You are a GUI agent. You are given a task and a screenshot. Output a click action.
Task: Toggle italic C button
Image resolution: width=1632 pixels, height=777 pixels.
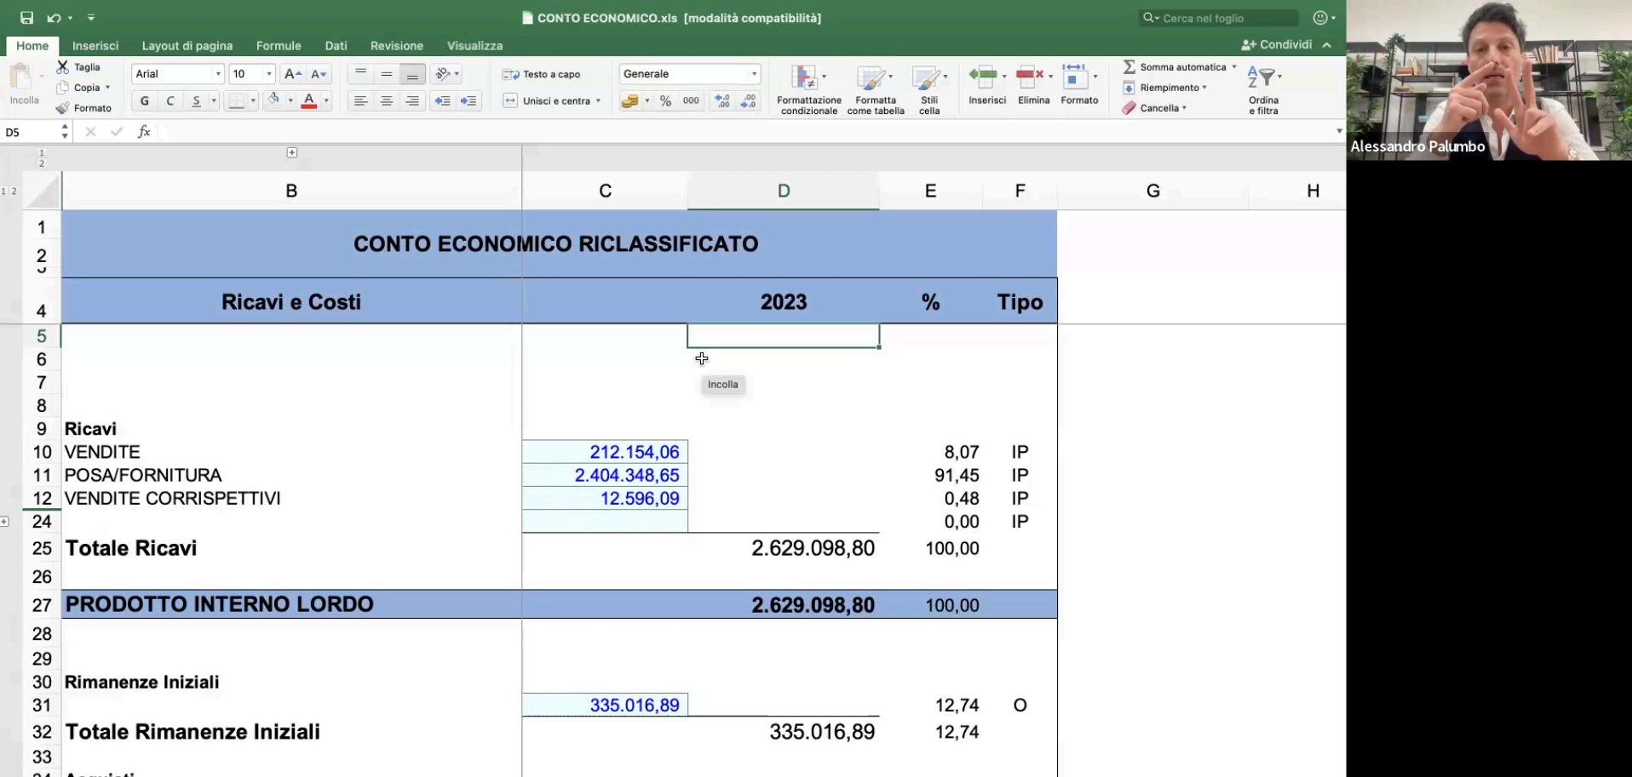170,101
